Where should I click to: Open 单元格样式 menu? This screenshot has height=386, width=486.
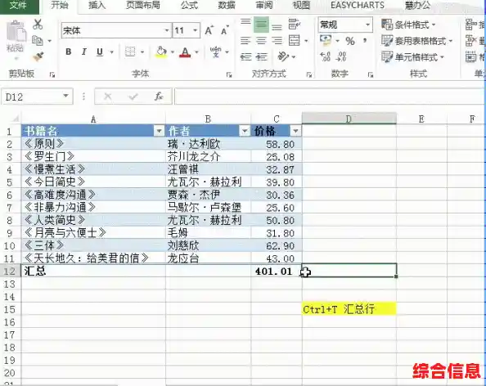[413, 57]
